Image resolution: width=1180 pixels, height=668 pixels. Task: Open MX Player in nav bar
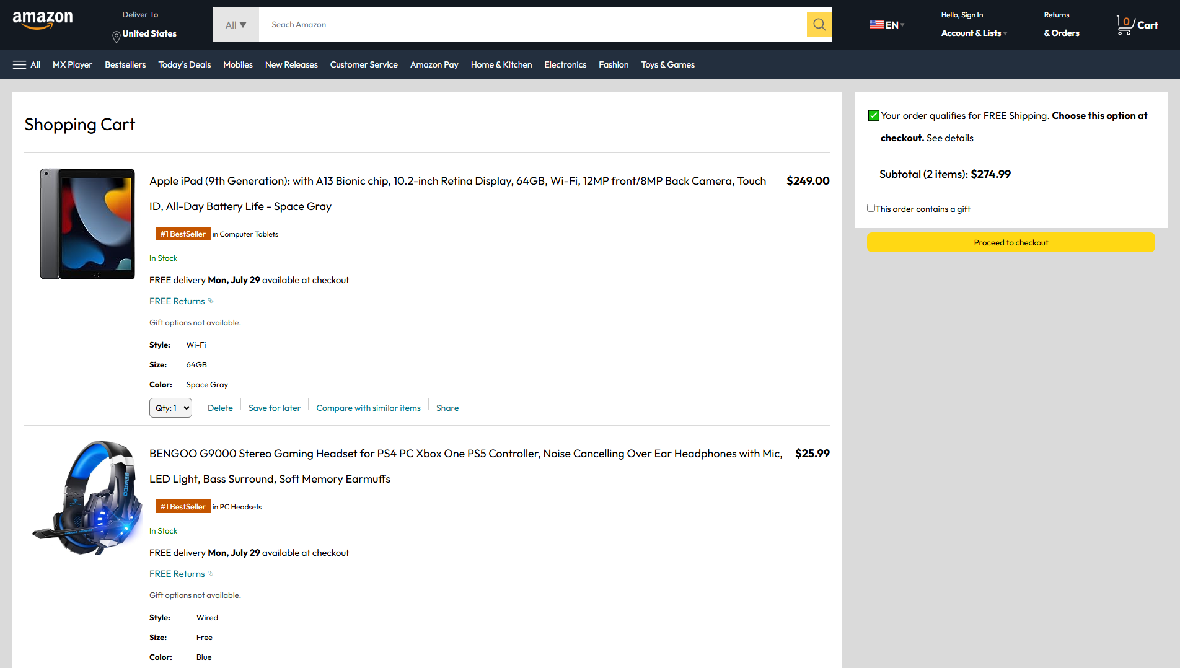(73, 64)
